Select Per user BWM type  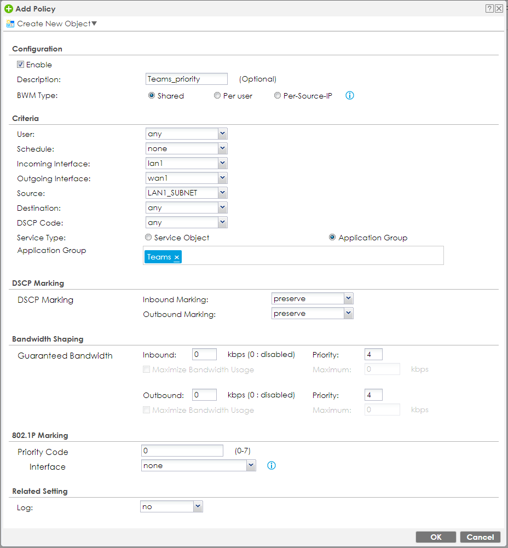217,95
